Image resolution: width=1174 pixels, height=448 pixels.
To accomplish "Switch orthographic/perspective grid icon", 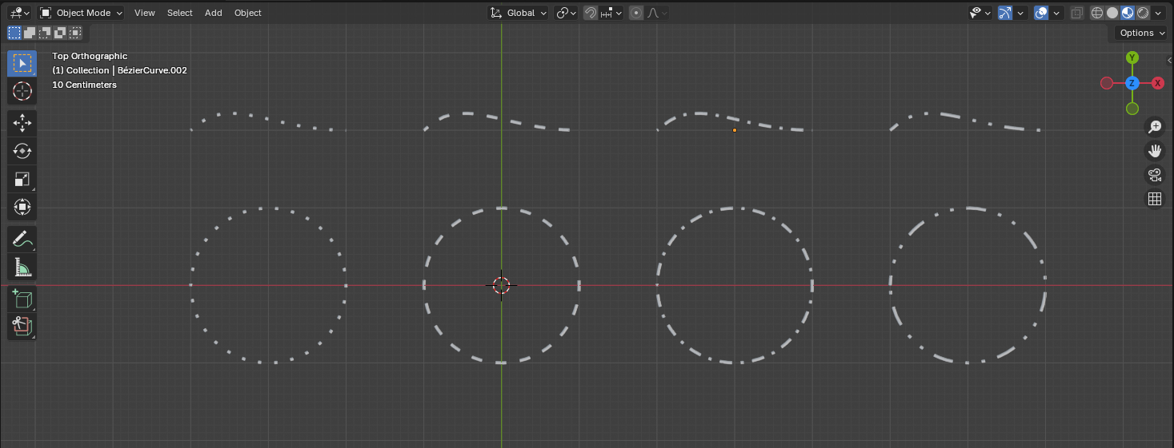I will (1155, 200).
